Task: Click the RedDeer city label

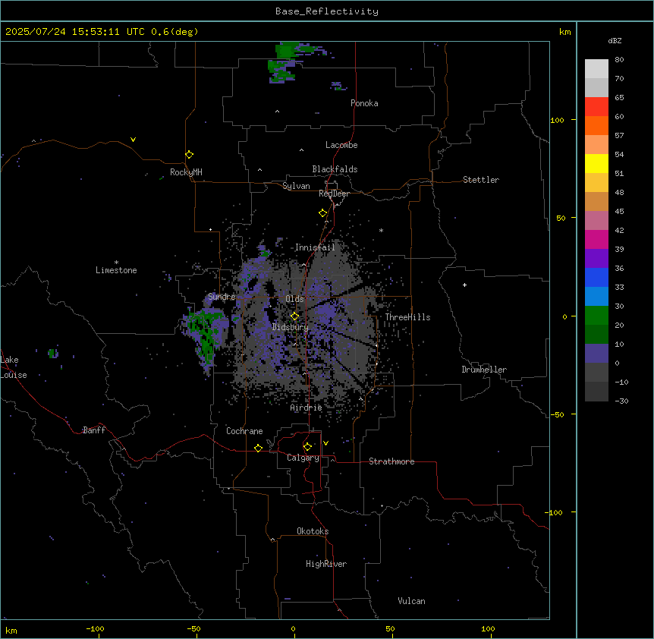Action: (x=334, y=194)
